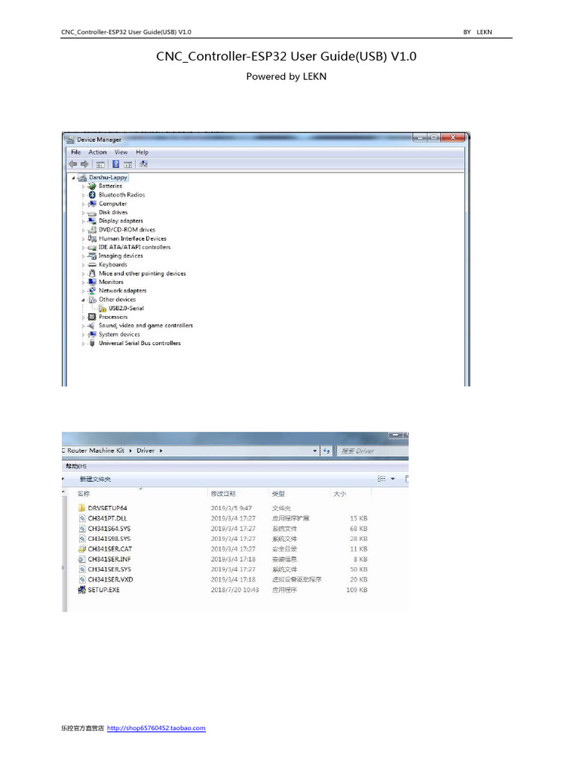Click the view options icon in Explorer toolbar

[382, 479]
